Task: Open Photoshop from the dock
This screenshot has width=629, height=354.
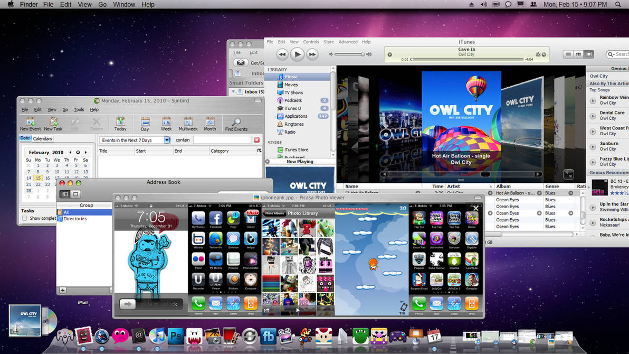Action: point(176,336)
